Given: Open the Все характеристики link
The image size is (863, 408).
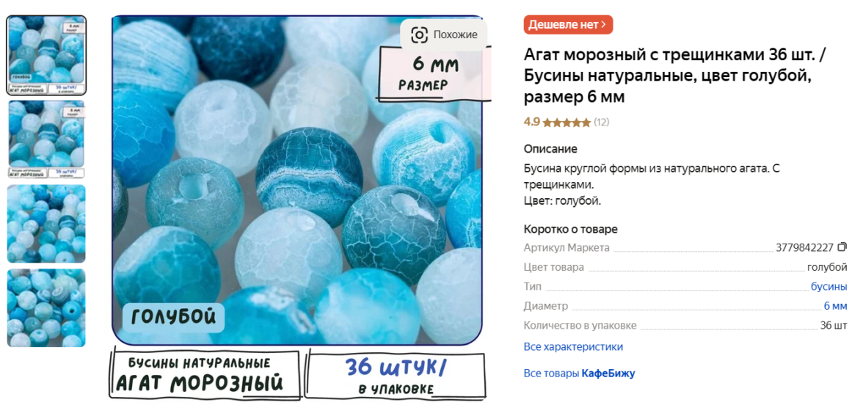Looking at the screenshot, I should coord(574,347).
